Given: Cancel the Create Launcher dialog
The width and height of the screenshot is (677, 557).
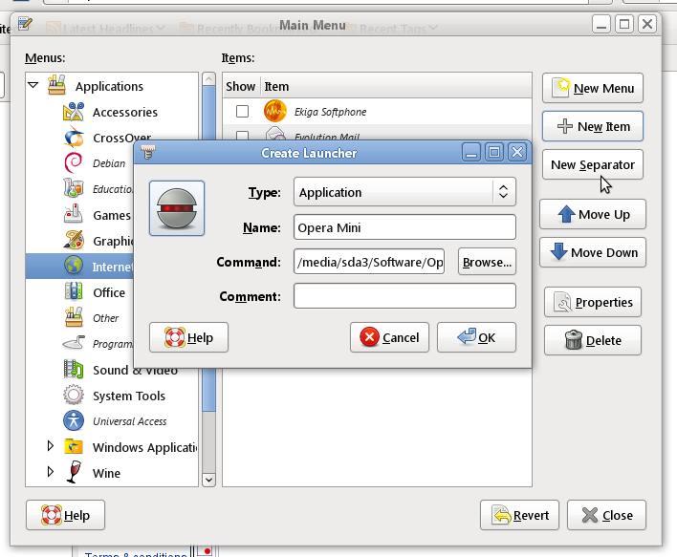Looking at the screenshot, I should (x=389, y=337).
